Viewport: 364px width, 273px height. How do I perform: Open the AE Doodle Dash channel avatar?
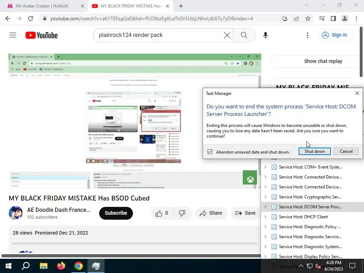pyautogui.click(x=16, y=213)
